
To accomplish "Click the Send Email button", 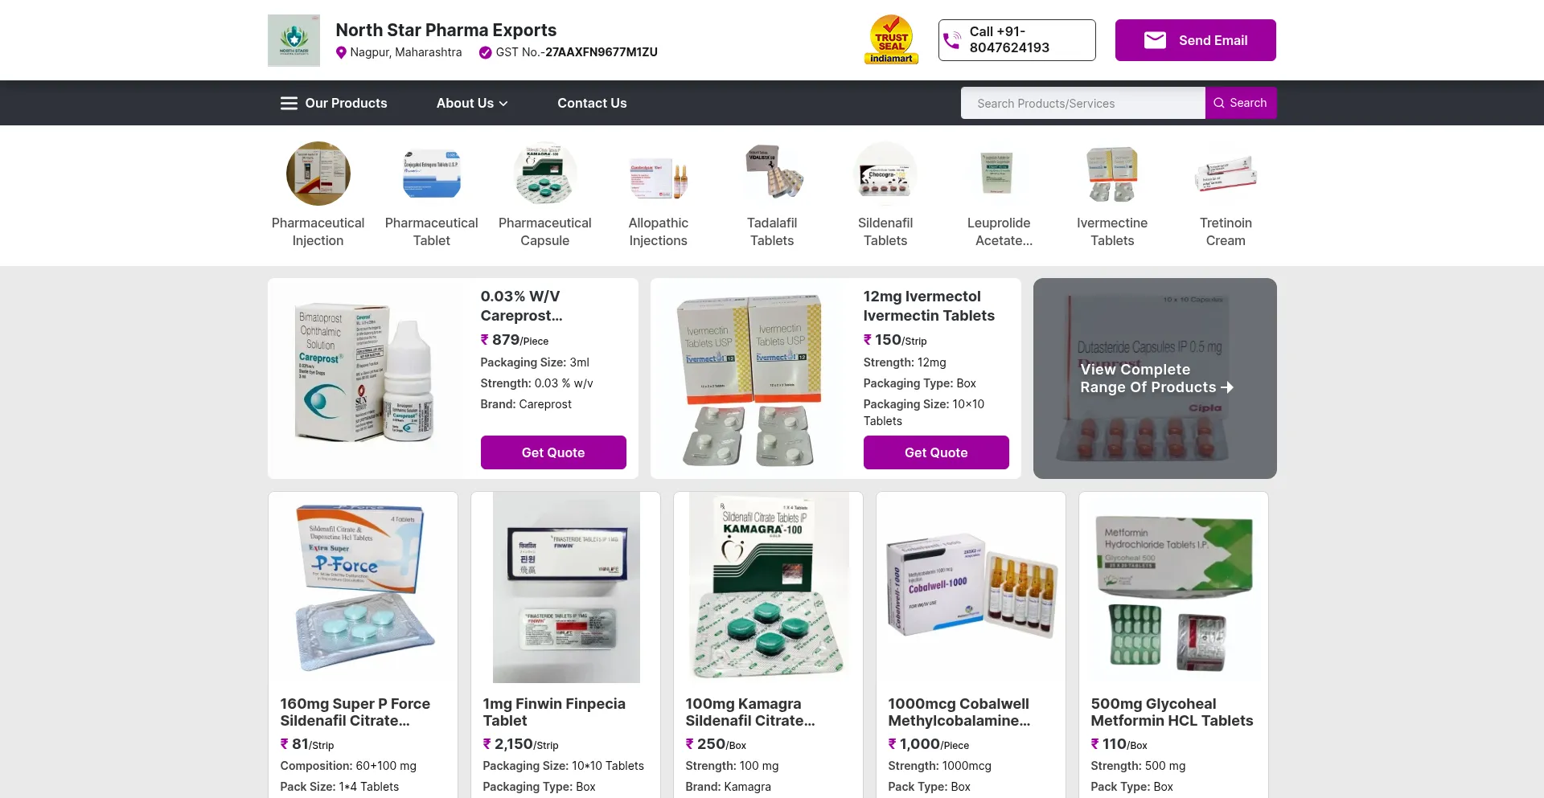I will pos(1195,40).
